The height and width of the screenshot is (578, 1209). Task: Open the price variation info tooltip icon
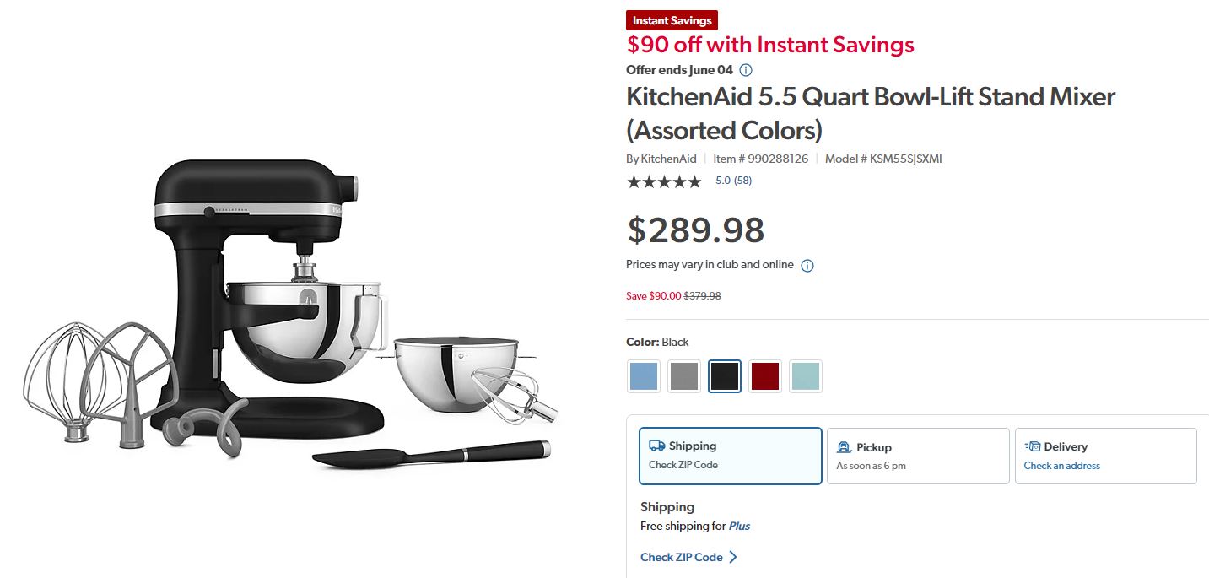click(x=807, y=265)
